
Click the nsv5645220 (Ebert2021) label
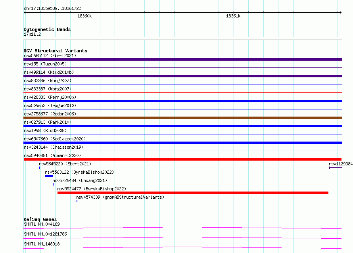[65, 164]
